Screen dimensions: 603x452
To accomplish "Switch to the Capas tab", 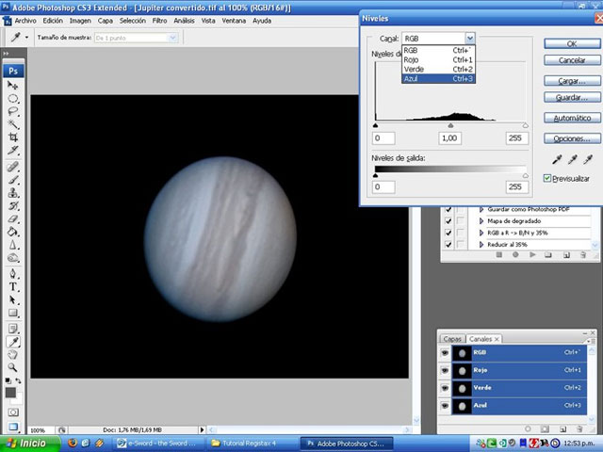I will 452,338.
